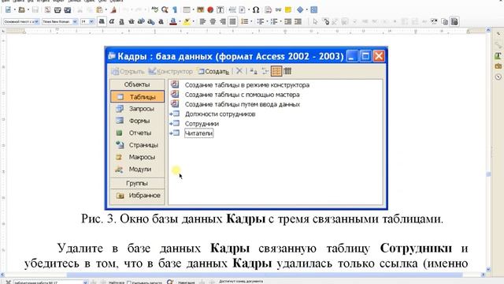504x284 pixels.
Task: Click Создать button in Кадры window
Action: pyautogui.click(x=213, y=72)
